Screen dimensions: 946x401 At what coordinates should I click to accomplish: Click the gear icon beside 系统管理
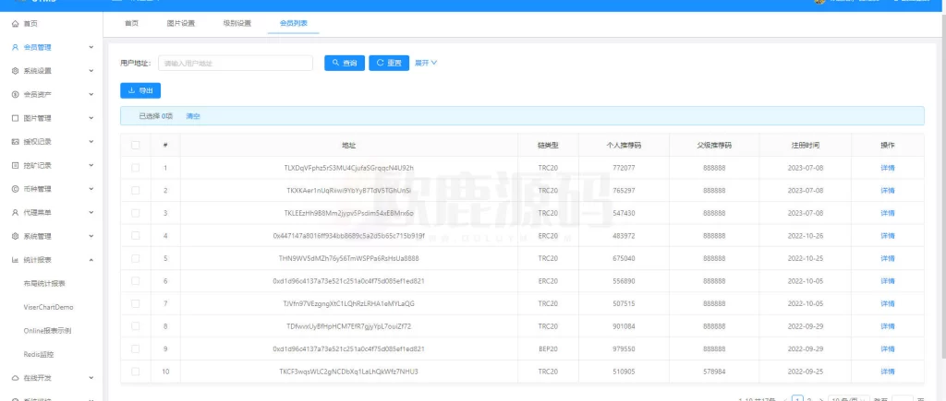16,236
